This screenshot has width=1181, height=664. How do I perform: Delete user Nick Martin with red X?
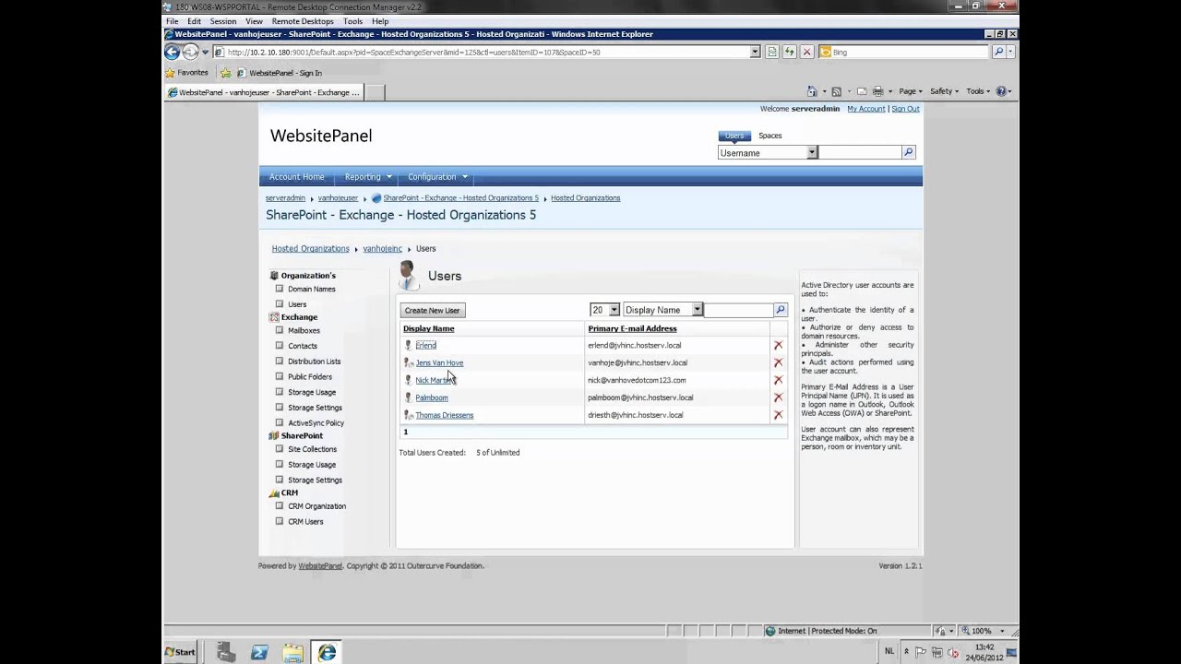coord(778,380)
